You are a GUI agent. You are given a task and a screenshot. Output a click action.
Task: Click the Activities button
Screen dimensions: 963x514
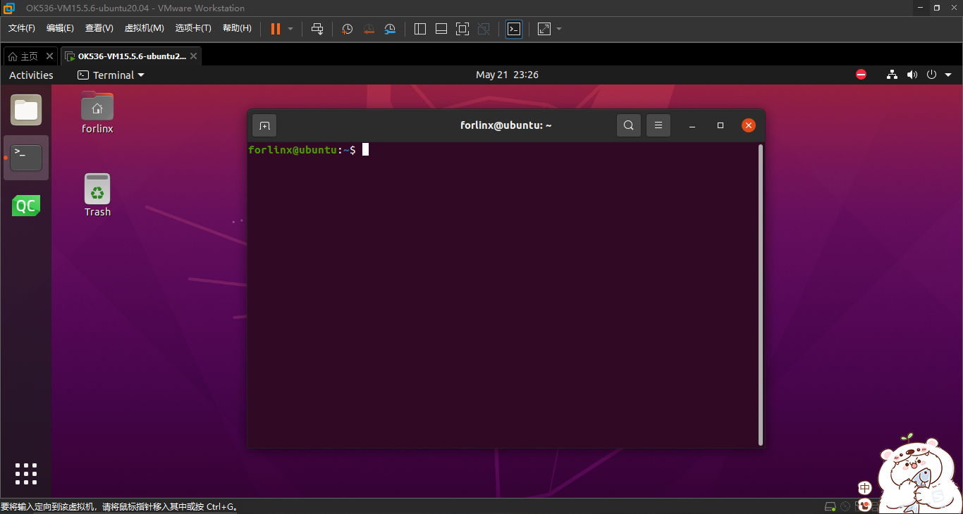pyautogui.click(x=31, y=75)
